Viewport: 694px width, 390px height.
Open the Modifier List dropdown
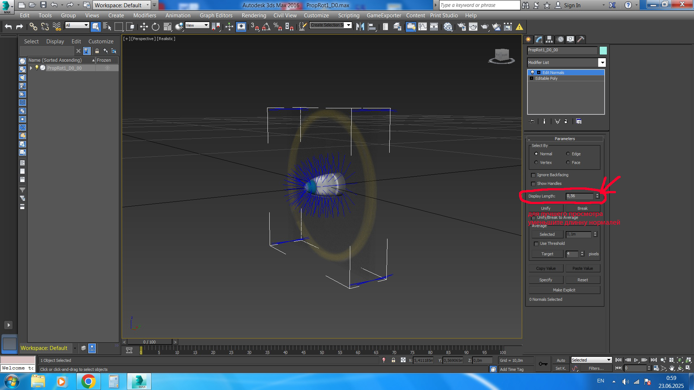pyautogui.click(x=602, y=63)
